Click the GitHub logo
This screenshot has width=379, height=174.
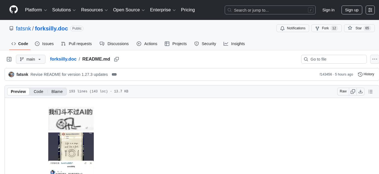pyautogui.click(x=13, y=10)
